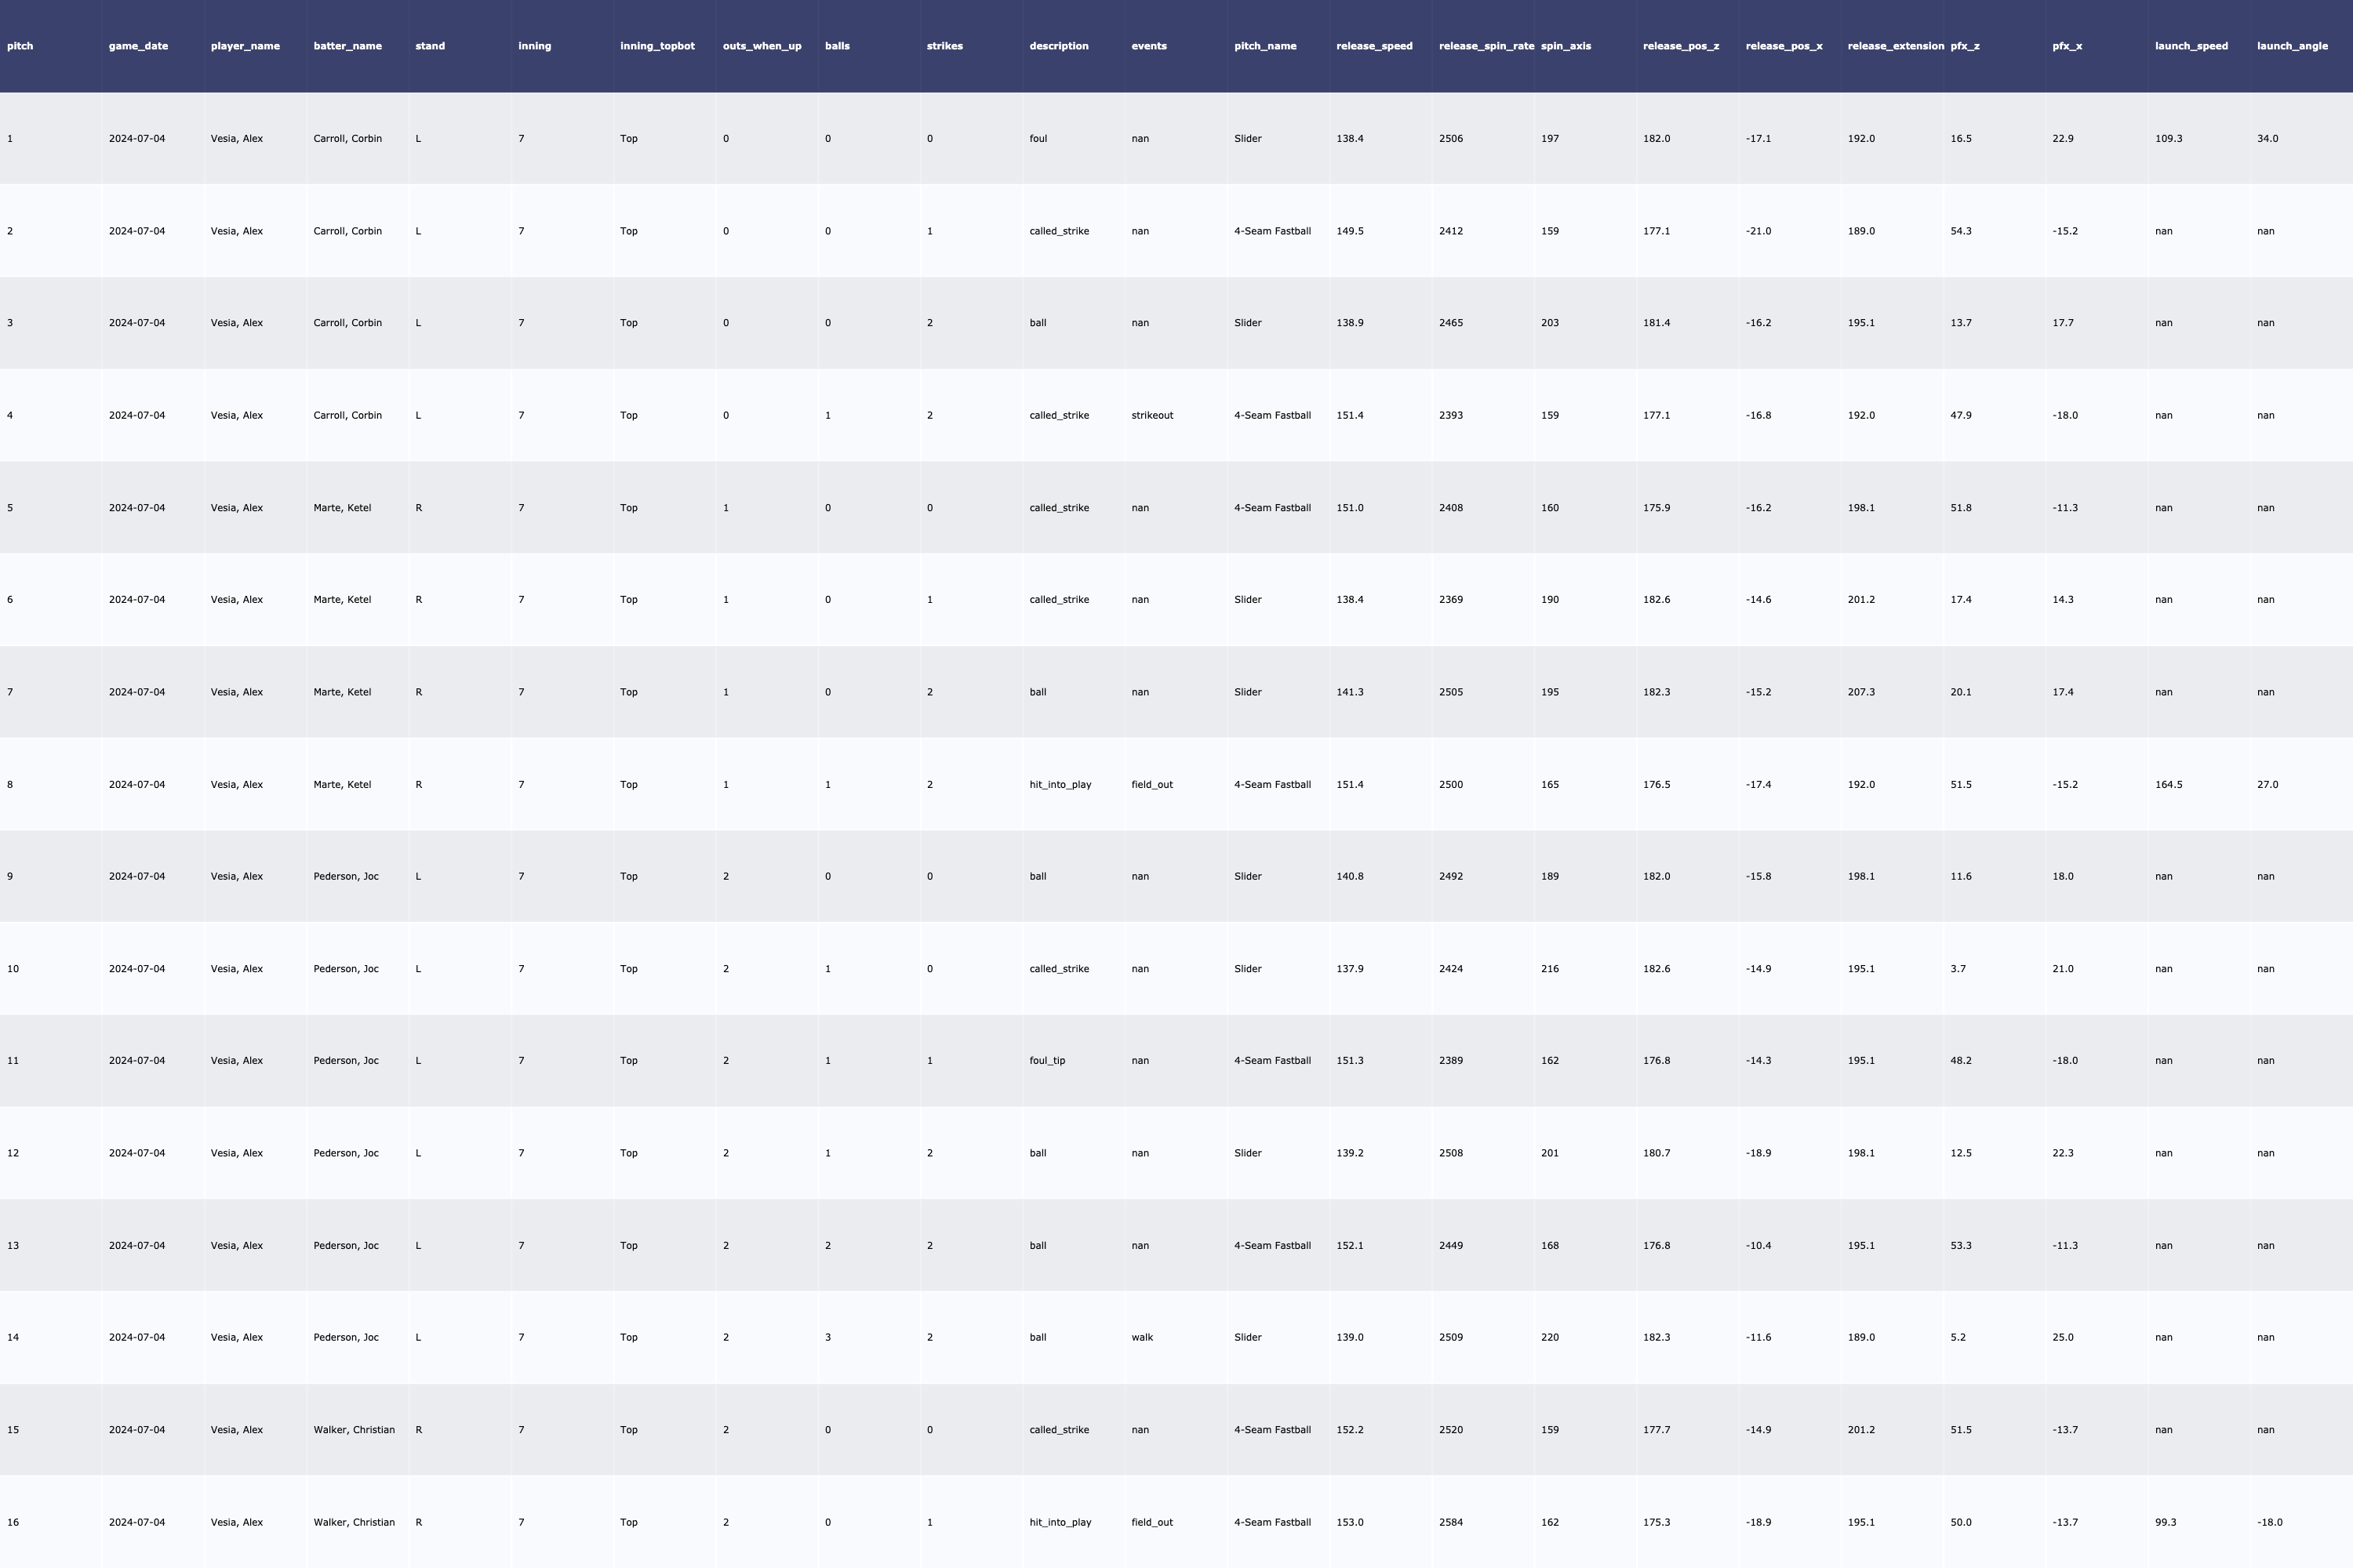Select the spin axis value 220
This screenshot has width=2353, height=1568.
point(1550,1337)
